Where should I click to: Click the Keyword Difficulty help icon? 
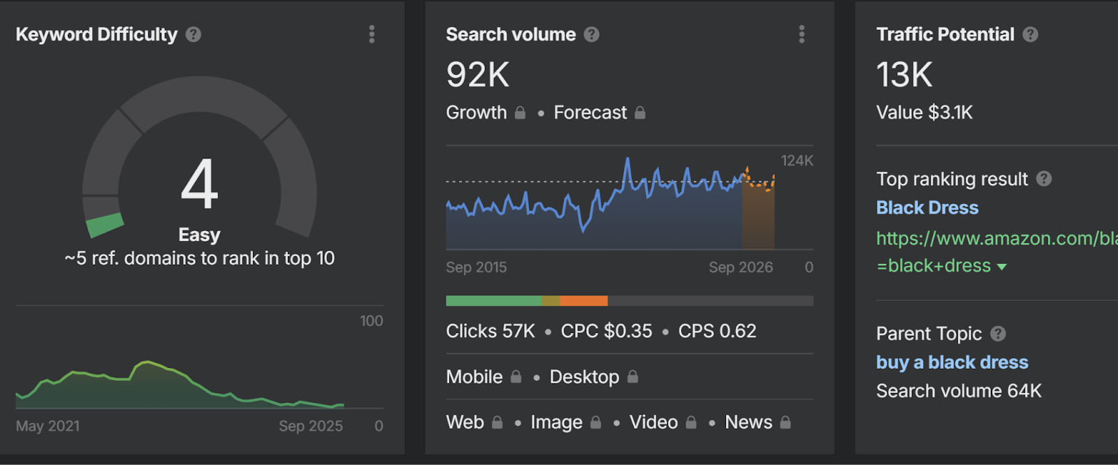click(x=194, y=34)
